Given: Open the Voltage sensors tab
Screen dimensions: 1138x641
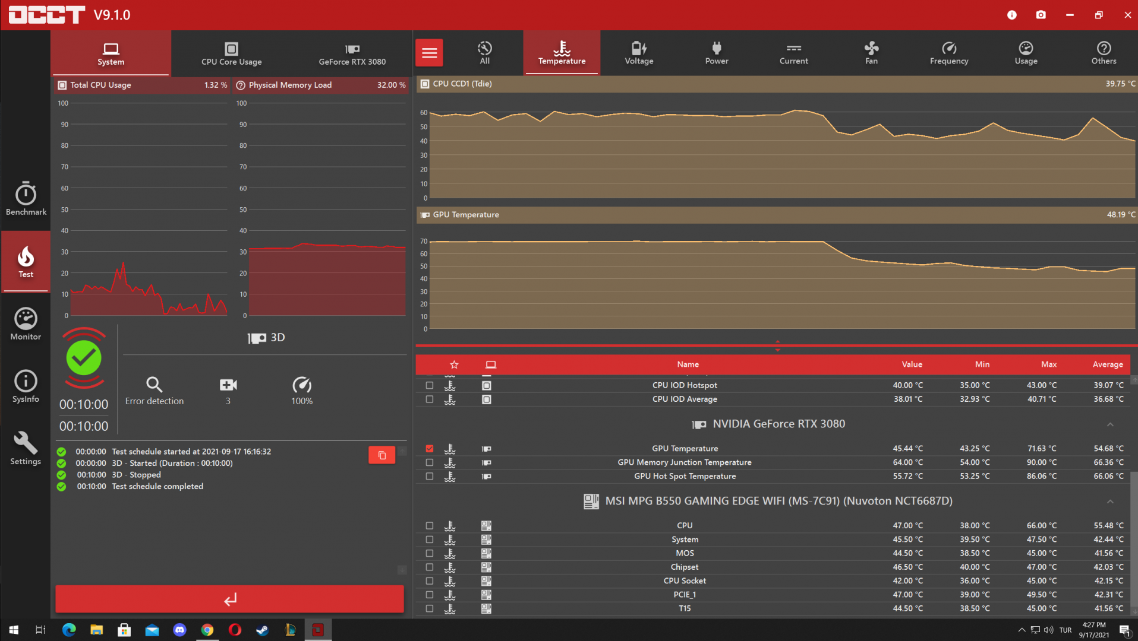Looking at the screenshot, I should coord(639,53).
